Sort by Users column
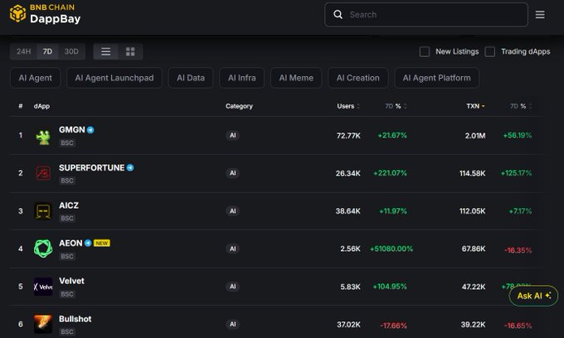564x338 pixels. (345, 106)
